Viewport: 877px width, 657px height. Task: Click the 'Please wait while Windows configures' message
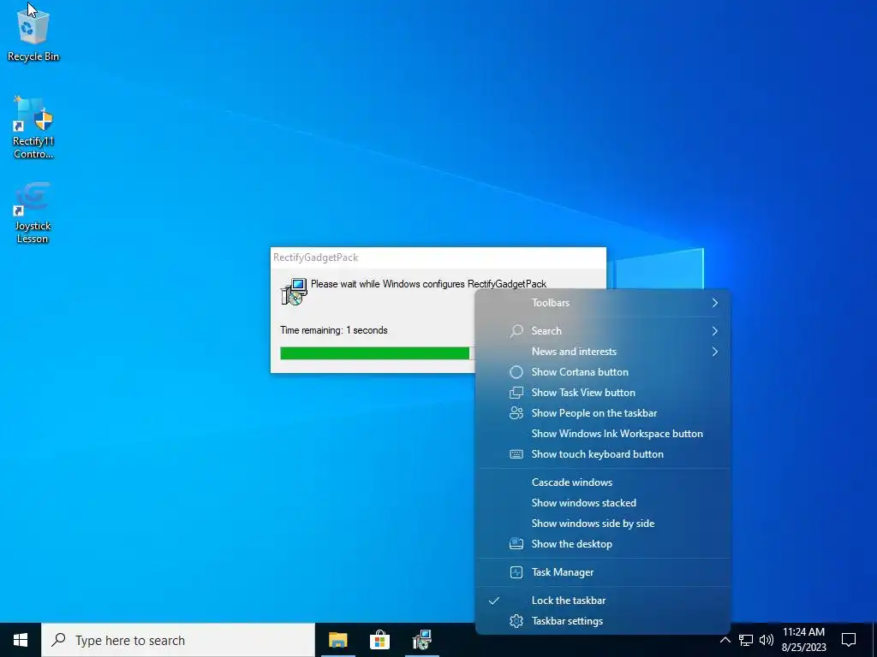pyautogui.click(x=428, y=284)
